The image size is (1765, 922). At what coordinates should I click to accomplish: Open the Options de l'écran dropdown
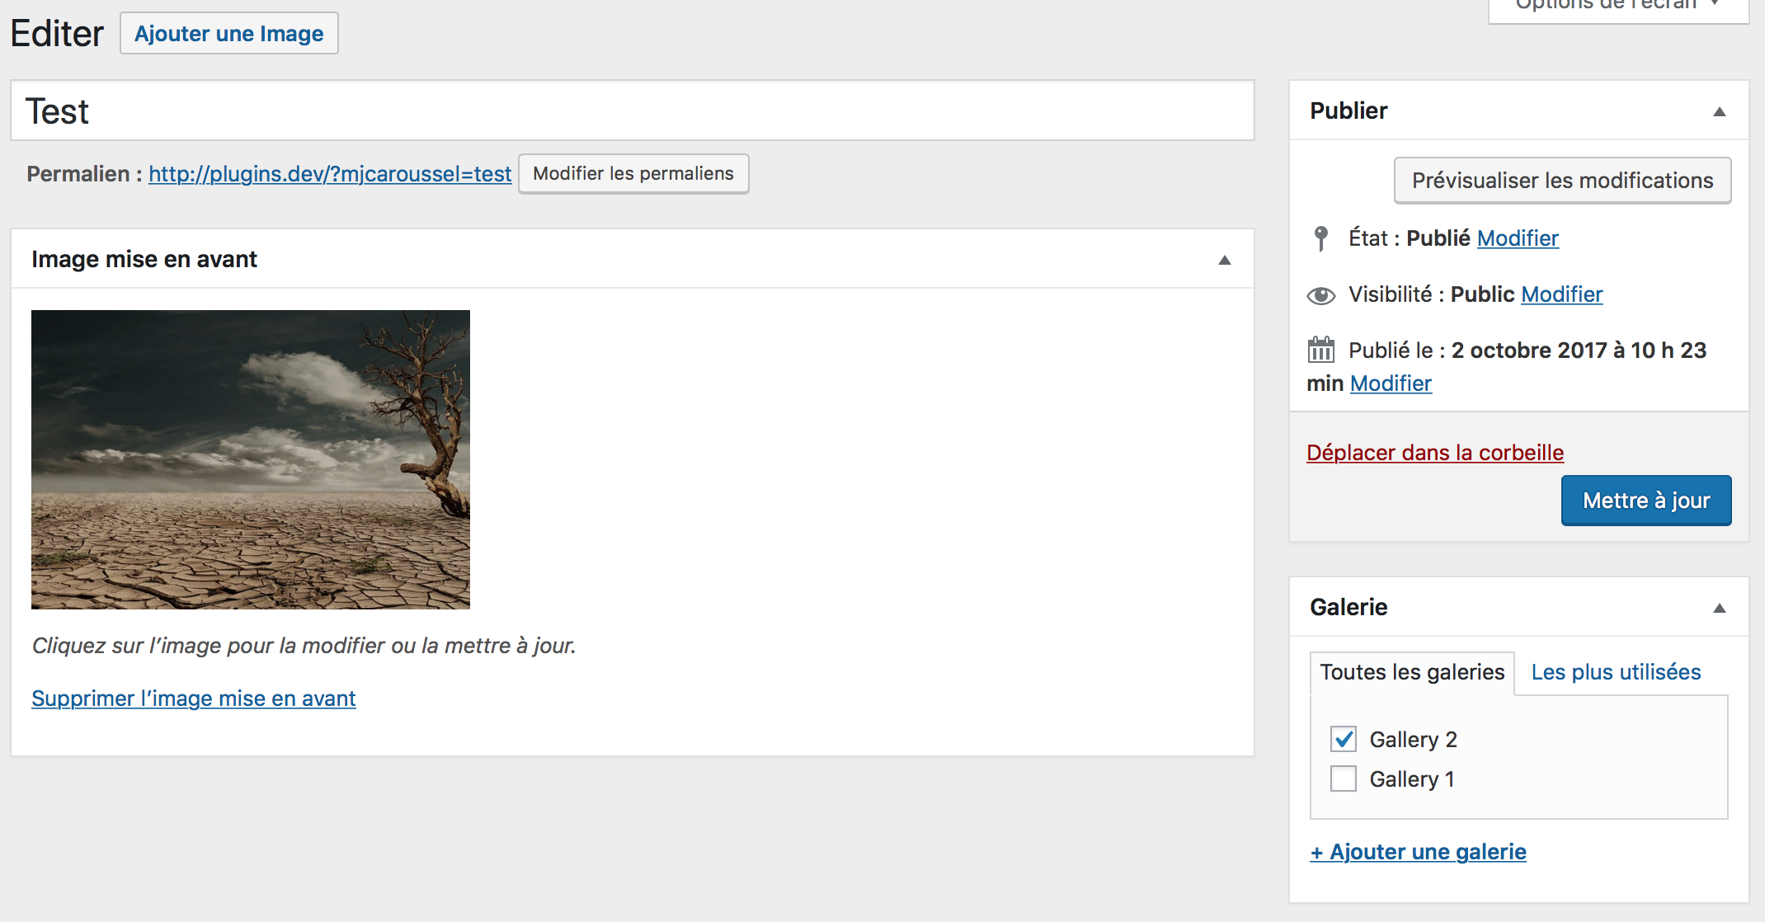(1617, 7)
